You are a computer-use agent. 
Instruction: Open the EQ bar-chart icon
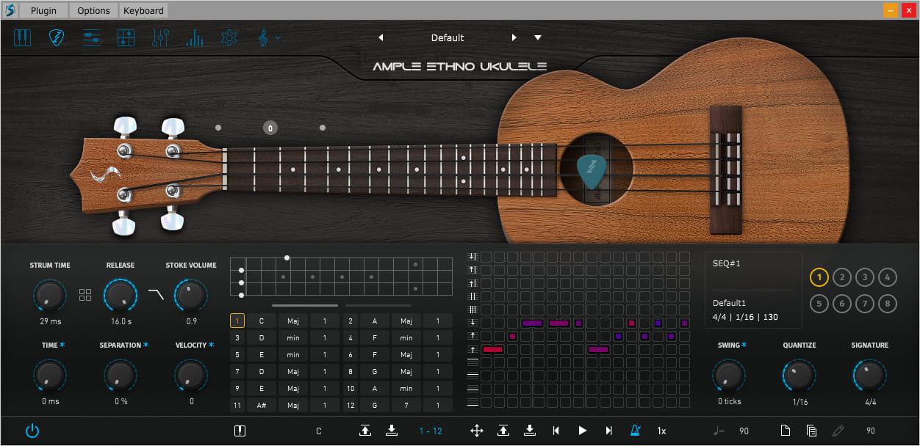(195, 37)
